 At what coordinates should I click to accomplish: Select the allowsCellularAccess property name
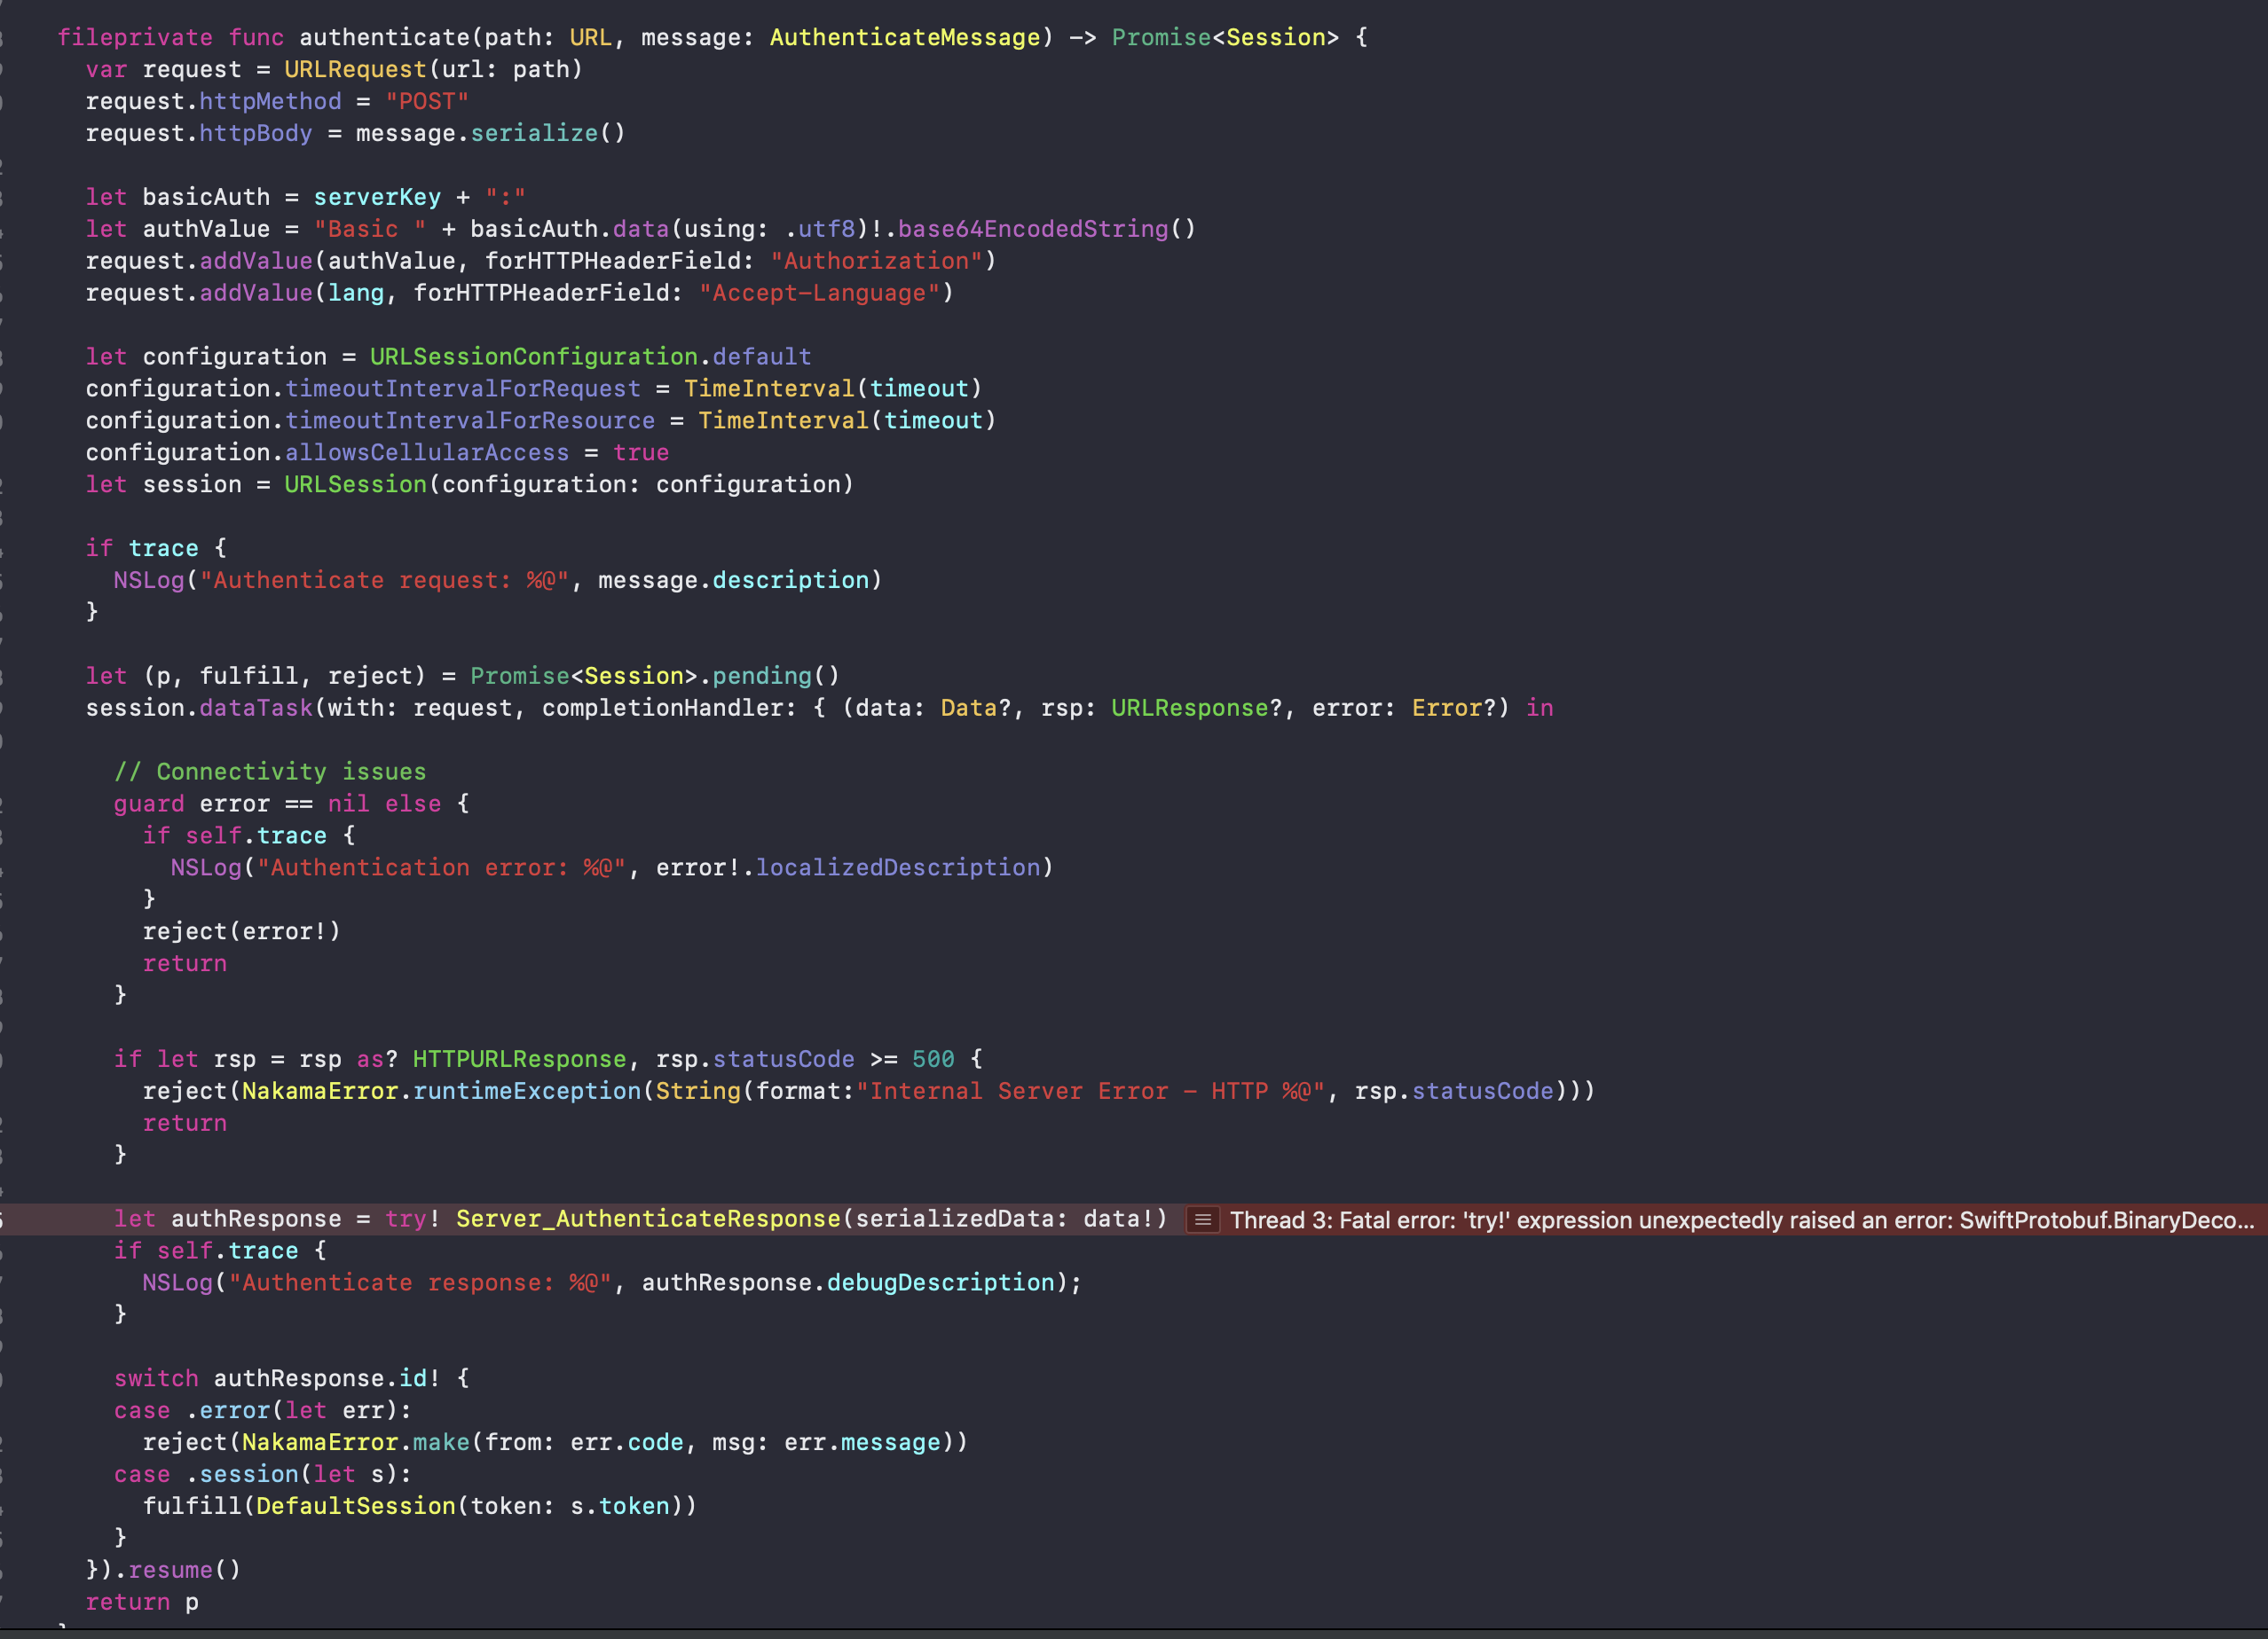click(427, 451)
